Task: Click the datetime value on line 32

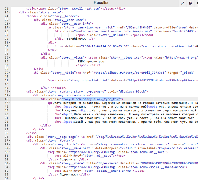Action: (105, 46)
